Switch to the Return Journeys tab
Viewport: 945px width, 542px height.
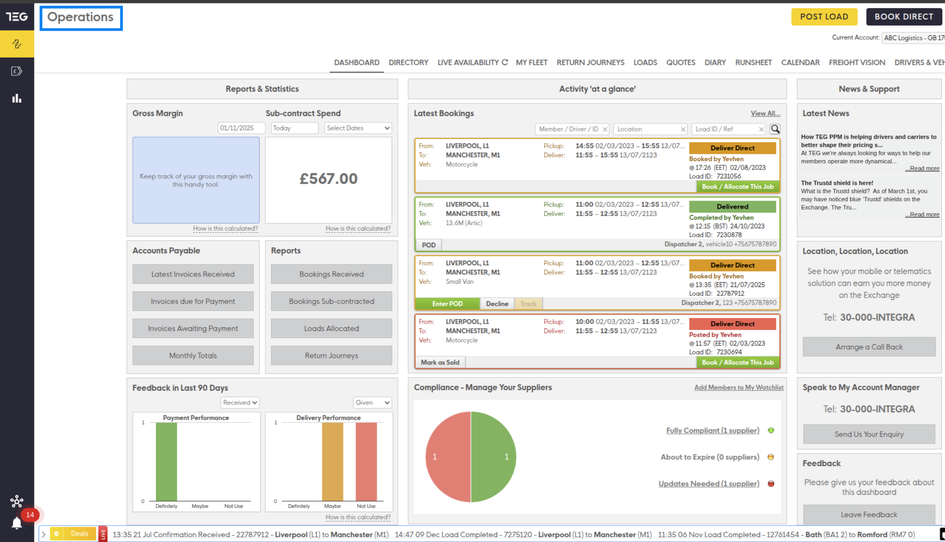tap(590, 63)
